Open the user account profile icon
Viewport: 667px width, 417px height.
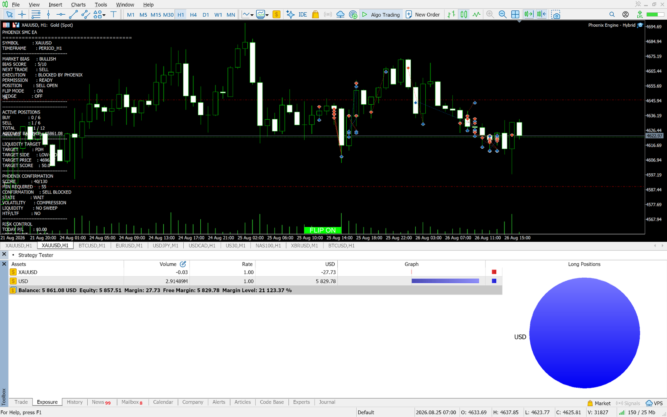pos(625,15)
